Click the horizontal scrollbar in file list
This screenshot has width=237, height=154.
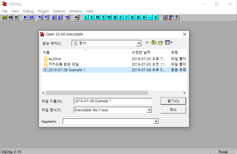pyautogui.click(x=97, y=93)
